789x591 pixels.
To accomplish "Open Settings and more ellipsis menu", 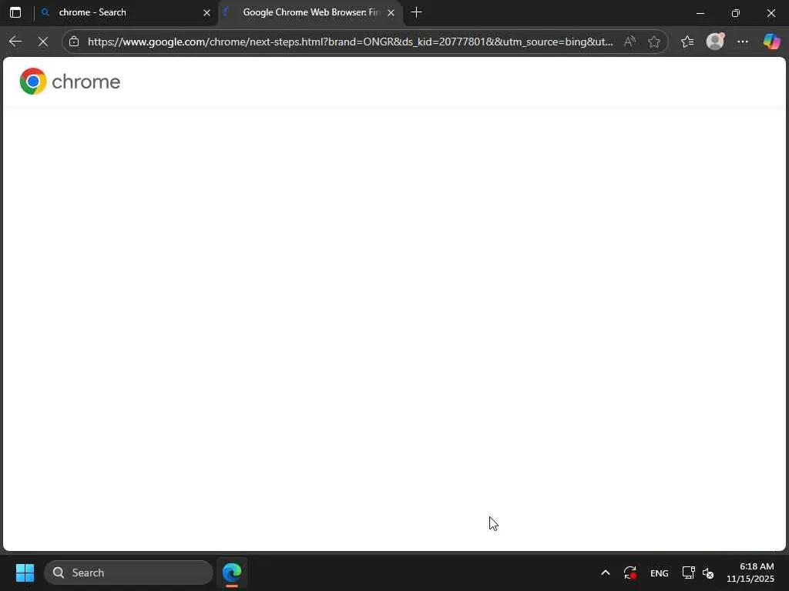I will coord(743,42).
